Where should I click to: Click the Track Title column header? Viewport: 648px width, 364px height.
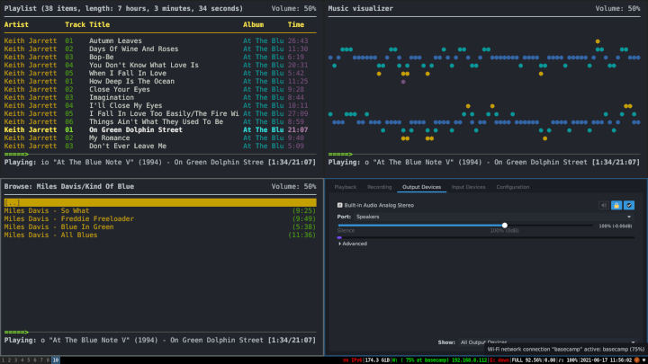pyautogui.click(x=87, y=25)
